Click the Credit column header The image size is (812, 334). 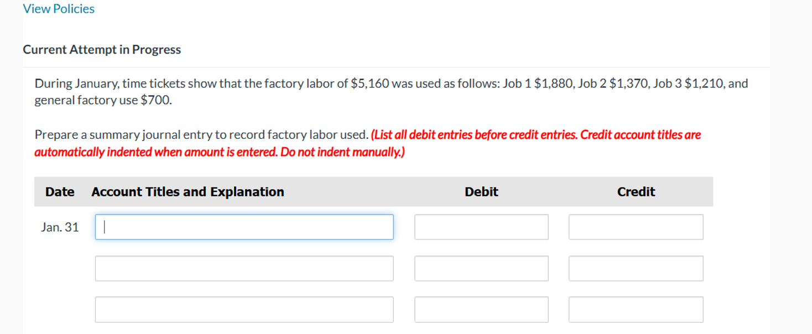tap(635, 191)
